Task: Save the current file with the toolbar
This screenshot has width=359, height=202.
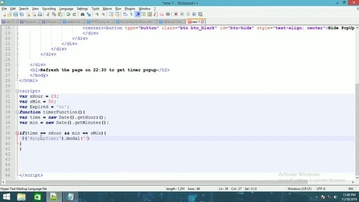Action: click(16, 15)
